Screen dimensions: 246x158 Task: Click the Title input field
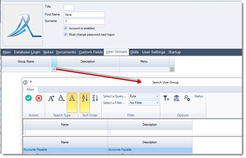click(x=69, y=7)
